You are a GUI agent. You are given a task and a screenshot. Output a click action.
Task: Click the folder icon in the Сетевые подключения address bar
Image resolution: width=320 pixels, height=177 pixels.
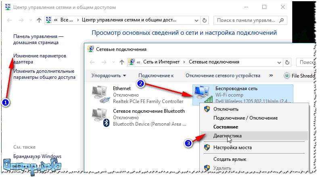pos(132,62)
